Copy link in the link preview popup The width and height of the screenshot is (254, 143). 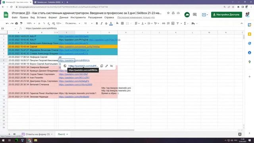point(102,66)
